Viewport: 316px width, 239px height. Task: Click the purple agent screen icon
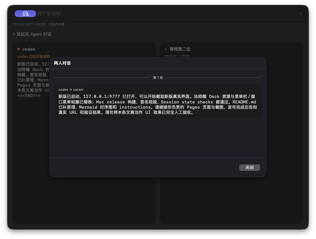[25, 14]
